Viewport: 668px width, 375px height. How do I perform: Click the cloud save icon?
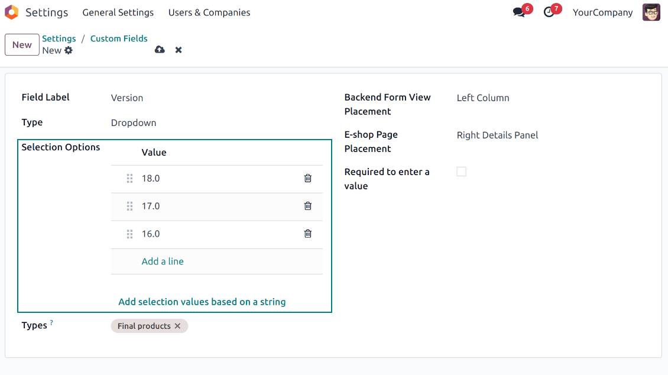[160, 50]
